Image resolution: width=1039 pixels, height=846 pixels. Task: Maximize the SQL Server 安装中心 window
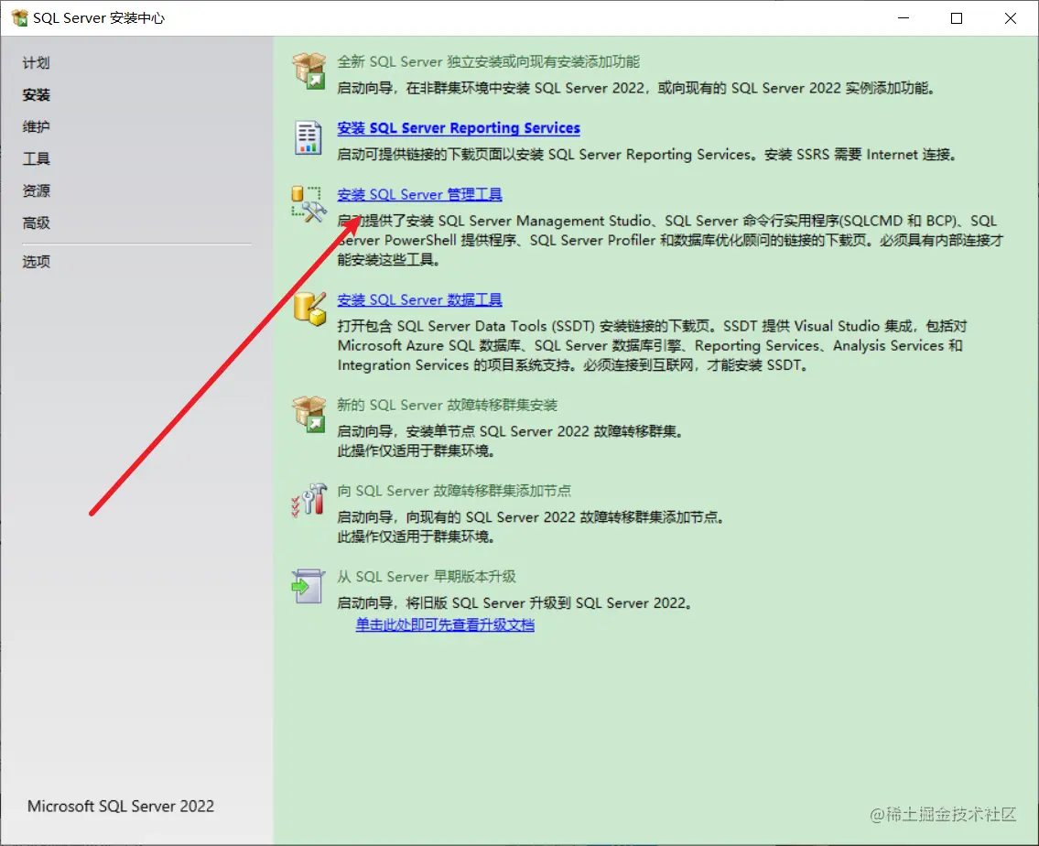tap(957, 18)
